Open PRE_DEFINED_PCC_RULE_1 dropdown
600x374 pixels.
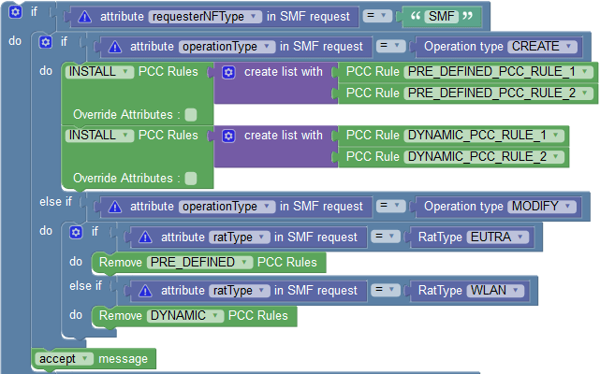point(498,71)
